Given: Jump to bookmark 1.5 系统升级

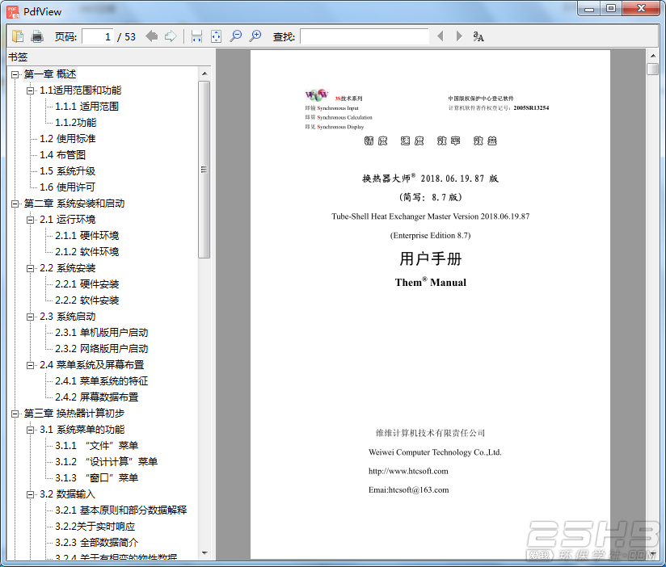Looking at the screenshot, I should click(x=68, y=171).
